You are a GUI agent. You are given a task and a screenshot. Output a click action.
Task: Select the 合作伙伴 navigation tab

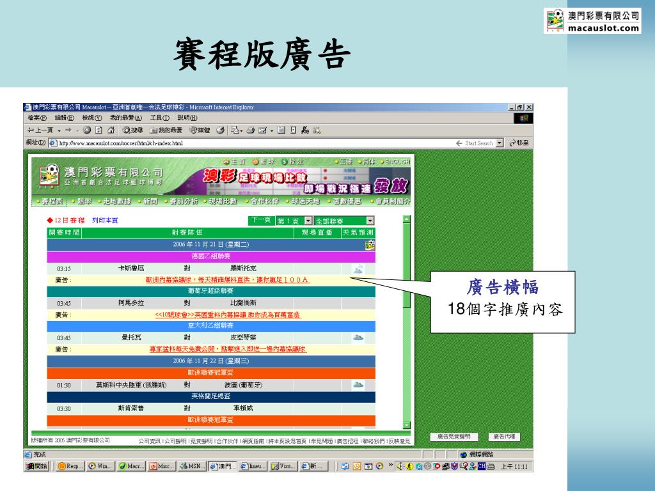pos(262,201)
